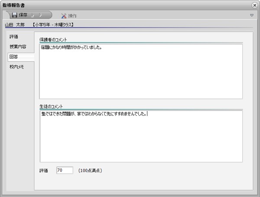Click the (100点満点) note text
Image resolution: width=260 pixels, height=197 pixels.
pyautogui.click(x=90, y=171)
